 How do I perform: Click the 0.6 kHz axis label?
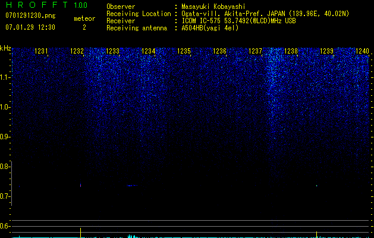(4, 226)
